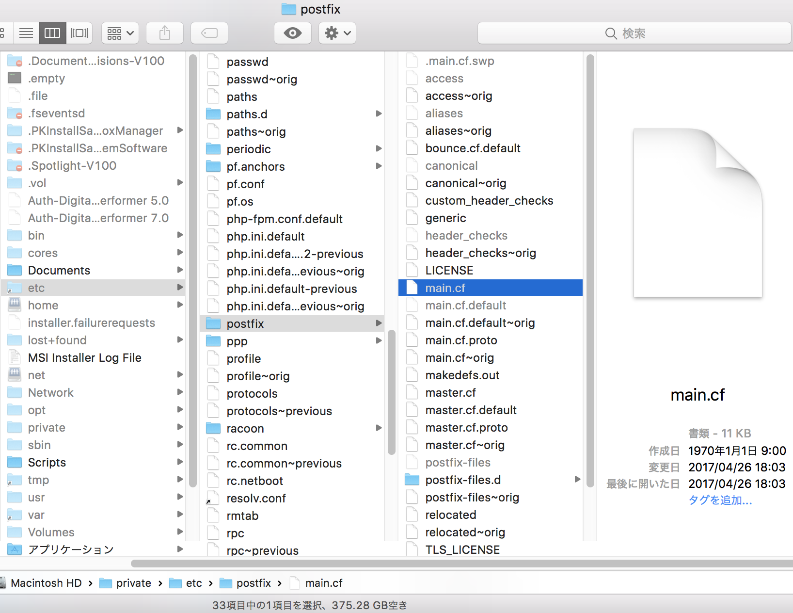Click the Quick Look eye button
Screen dimensions: 793x613
[293, 33]
